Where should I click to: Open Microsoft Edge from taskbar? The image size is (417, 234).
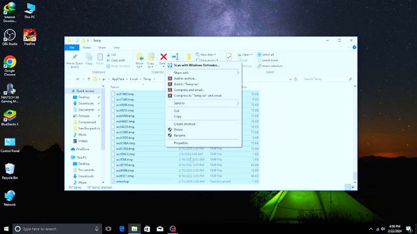point(122,229)
